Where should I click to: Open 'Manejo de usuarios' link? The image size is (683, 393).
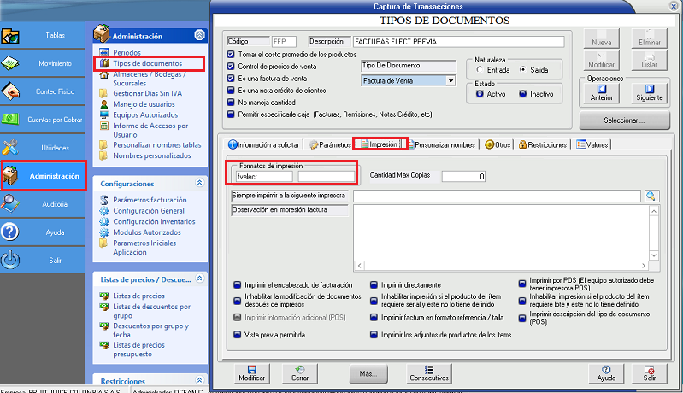[x=142, y=103]
